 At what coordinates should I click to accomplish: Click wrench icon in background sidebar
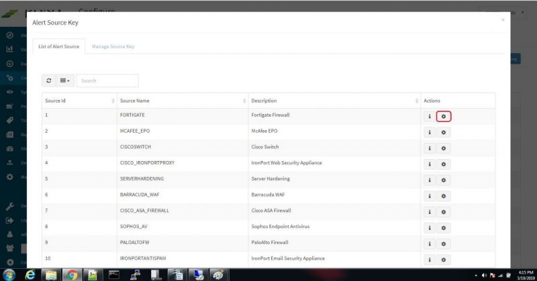10,206
